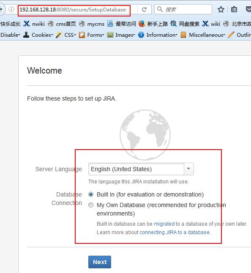Open the CSS developer toolbar menu
This screenshot has height=273, width=251.
pos(66,35)
